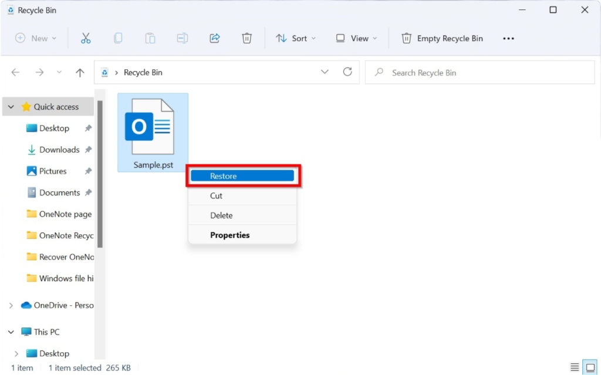Switch to details view
This screenshot has height=375, width=601.
(x=576, y=367)
